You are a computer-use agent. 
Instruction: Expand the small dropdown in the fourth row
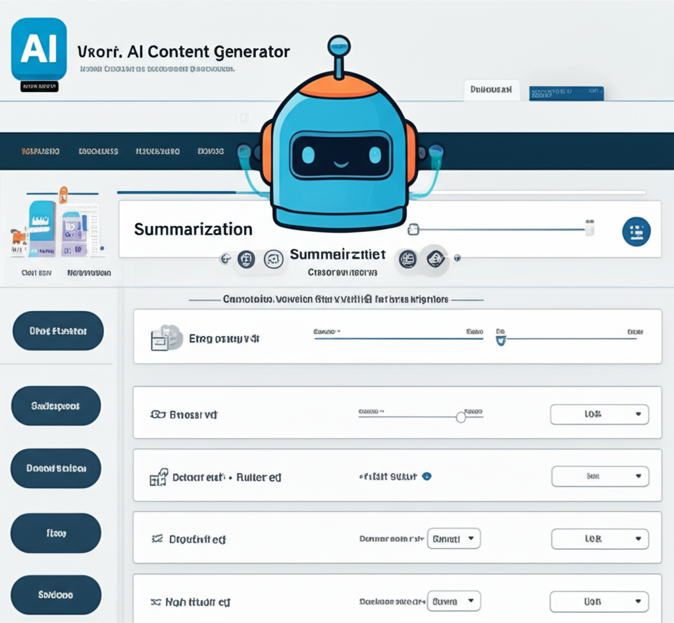454,538
